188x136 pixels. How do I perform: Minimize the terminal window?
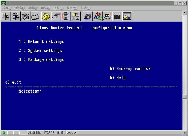176,3
